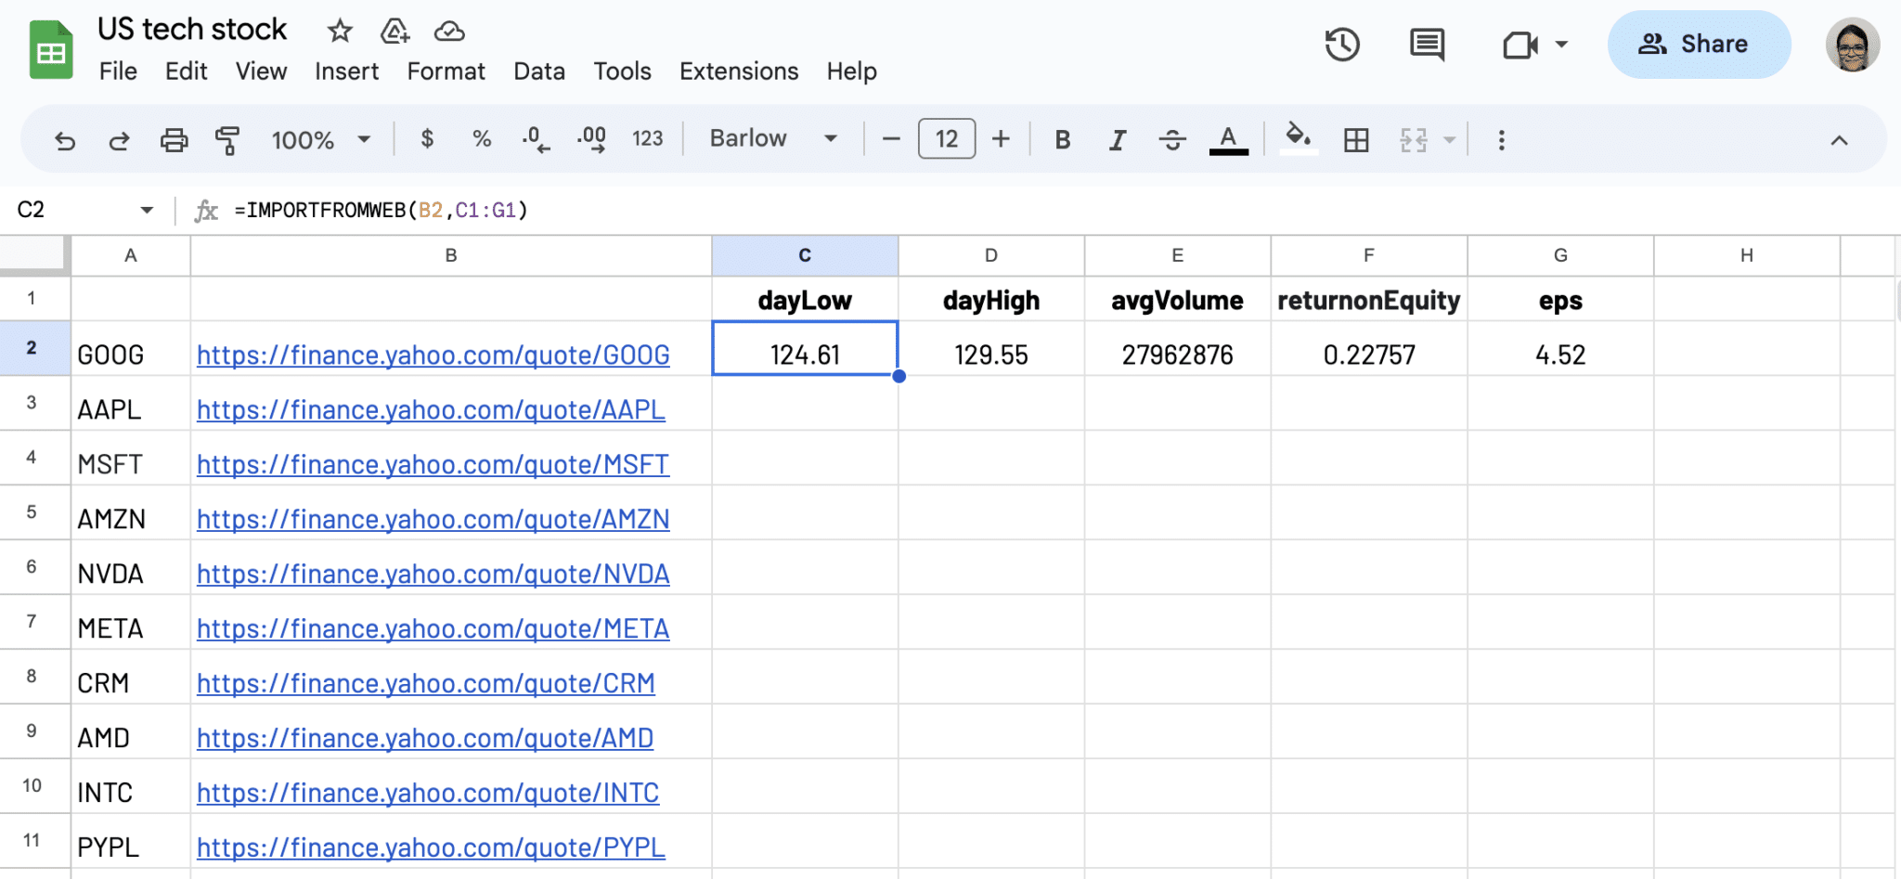
Task: Open the zoom level dropdown
Action: point(319,139)
